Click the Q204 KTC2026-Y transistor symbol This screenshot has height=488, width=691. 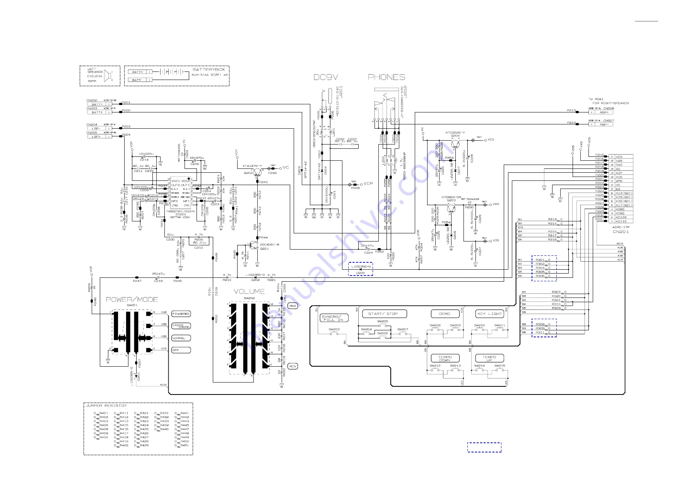[x=455, y=144]
